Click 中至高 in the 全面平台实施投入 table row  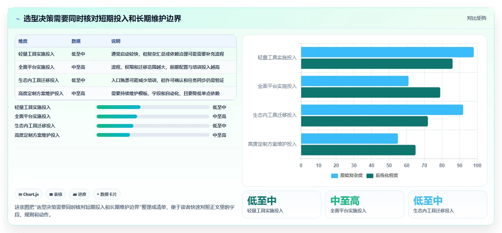coord(78,67)
